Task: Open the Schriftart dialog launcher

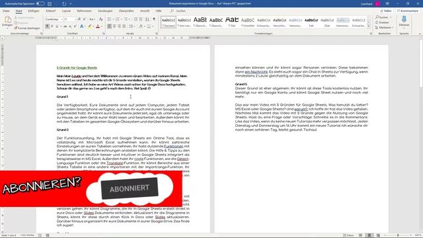Action: (x=104, y=34)
